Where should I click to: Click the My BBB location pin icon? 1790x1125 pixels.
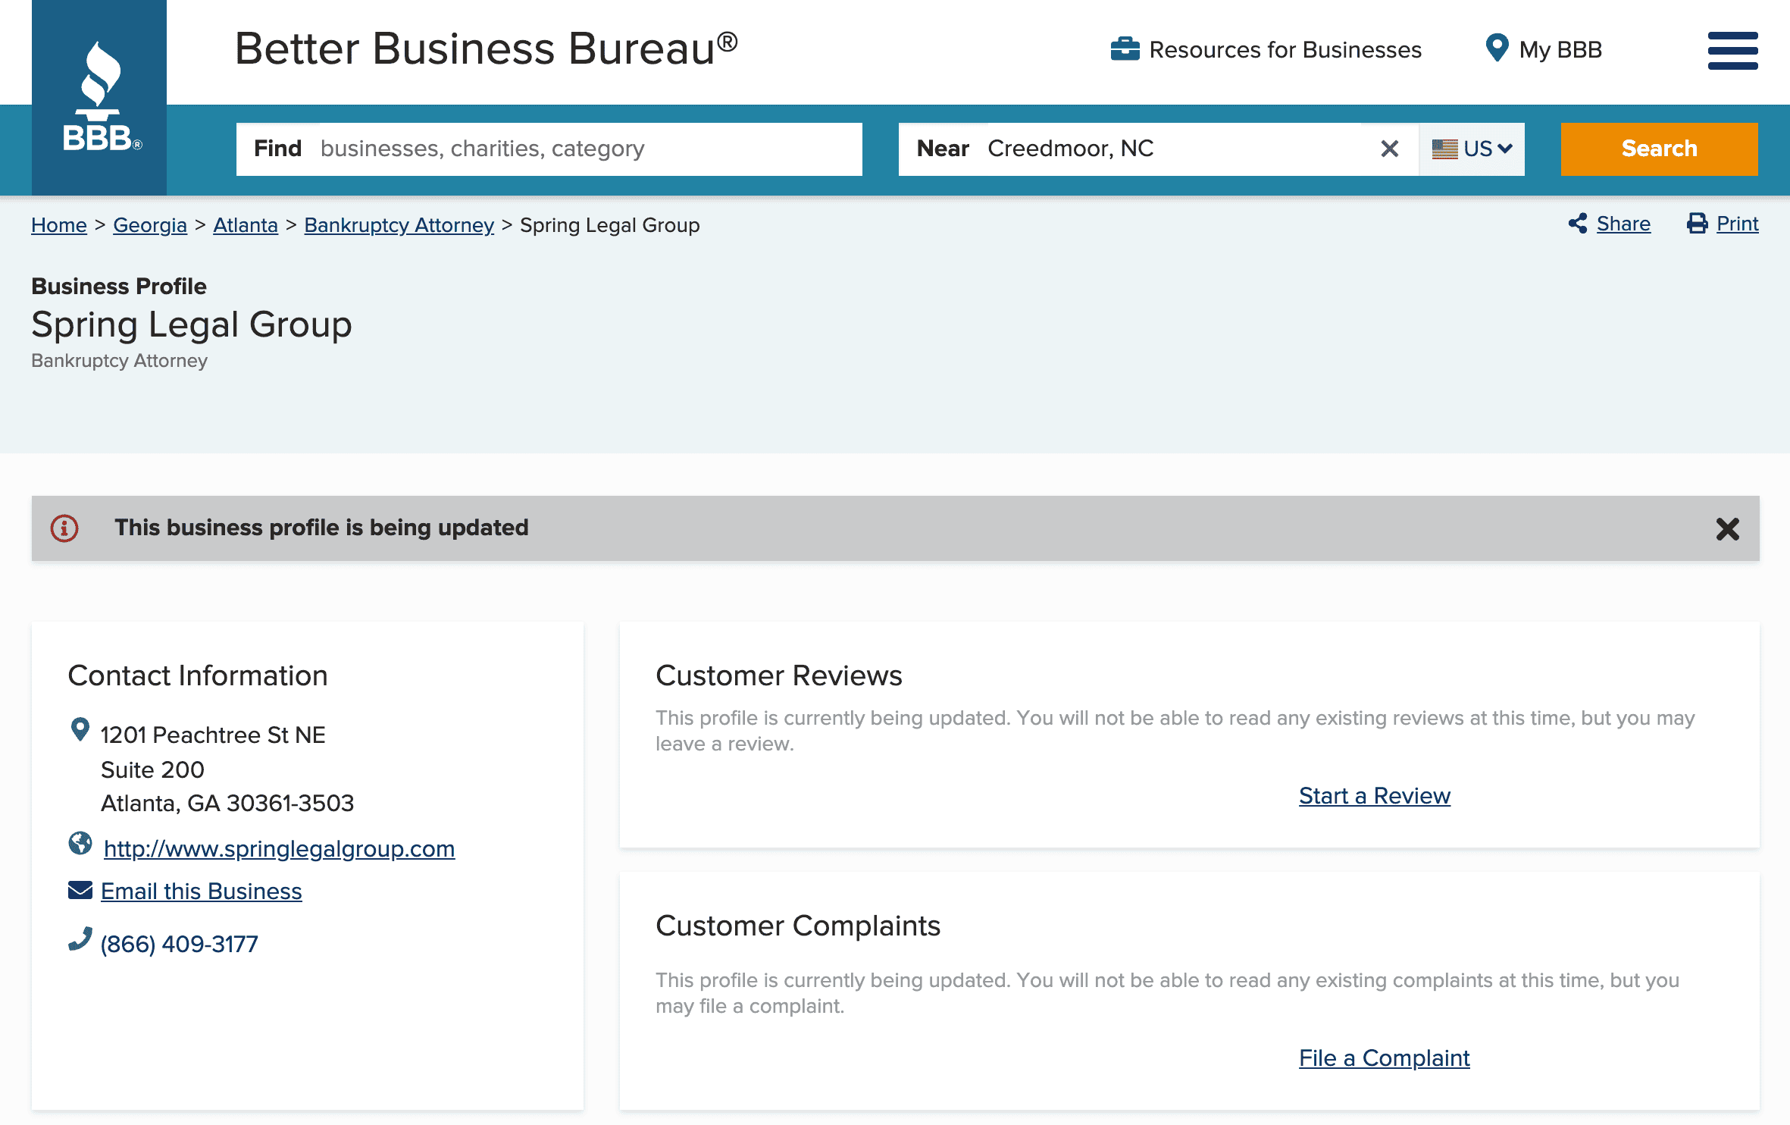tap(1497, 49)
